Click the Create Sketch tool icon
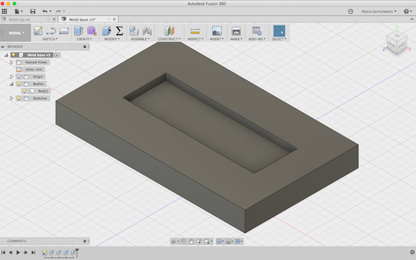The image size is (416, 260). click(x=38, y=31)
